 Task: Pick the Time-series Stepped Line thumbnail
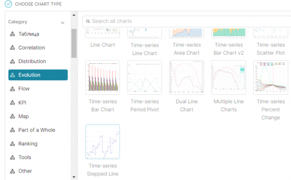pos(103,142)
